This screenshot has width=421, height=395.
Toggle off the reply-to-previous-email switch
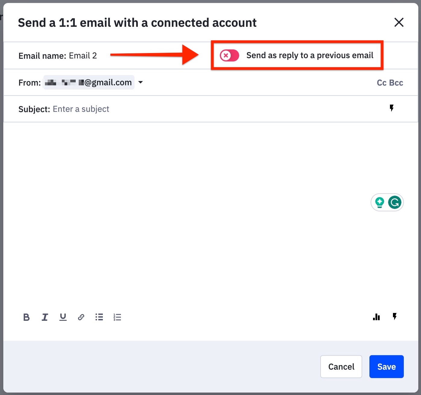[229, 55]
